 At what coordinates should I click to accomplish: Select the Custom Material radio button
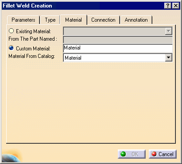point(12,48)
